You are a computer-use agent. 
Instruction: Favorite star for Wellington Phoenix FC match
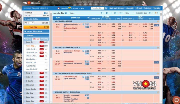(88, 24)
